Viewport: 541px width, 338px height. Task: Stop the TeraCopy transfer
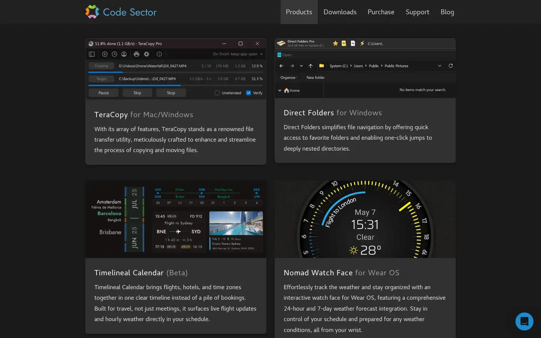(x=171, y=93)
